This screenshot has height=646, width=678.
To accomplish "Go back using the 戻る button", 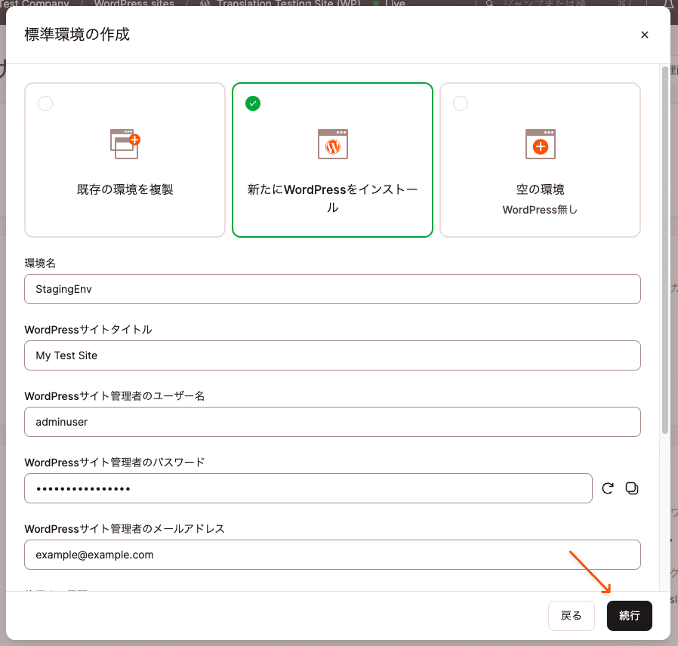I will [x=572, y=616].
